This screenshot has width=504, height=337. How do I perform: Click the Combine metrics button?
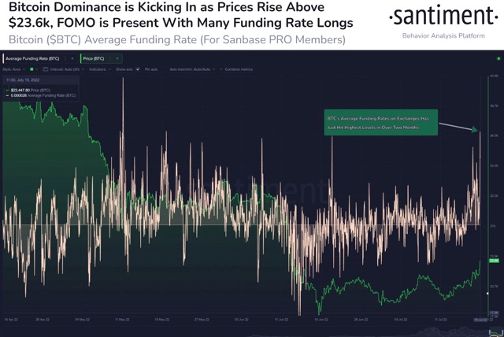(239, 69)
